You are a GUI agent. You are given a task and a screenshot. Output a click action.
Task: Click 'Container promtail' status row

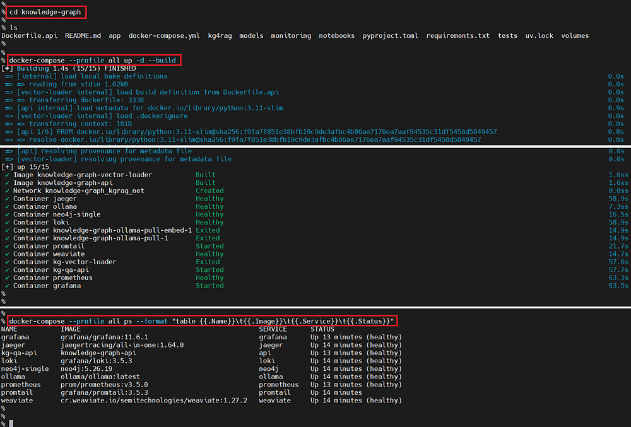pyautogui.click(x=316, y=246)
